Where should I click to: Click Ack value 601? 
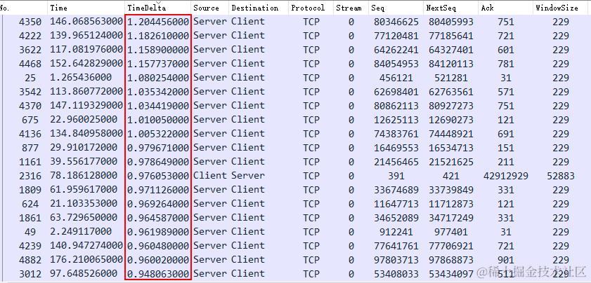tap(506, 50)
